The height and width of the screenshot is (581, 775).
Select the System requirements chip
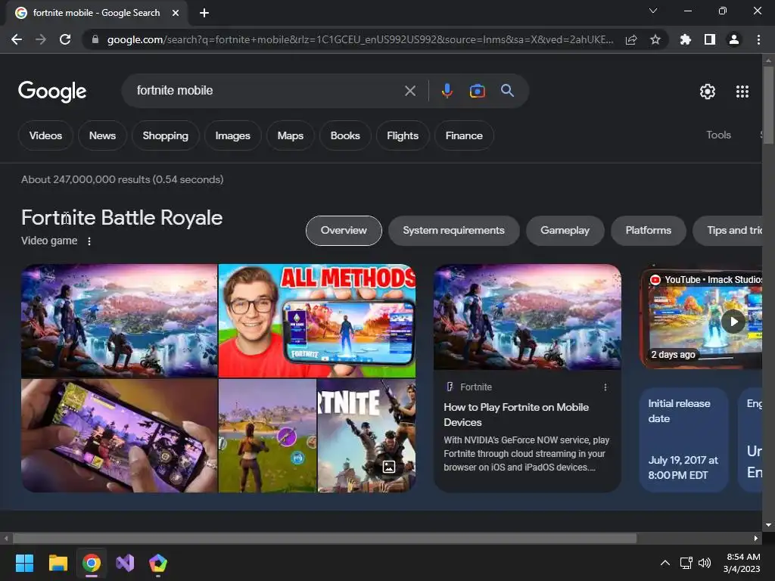tap(453, 231)
